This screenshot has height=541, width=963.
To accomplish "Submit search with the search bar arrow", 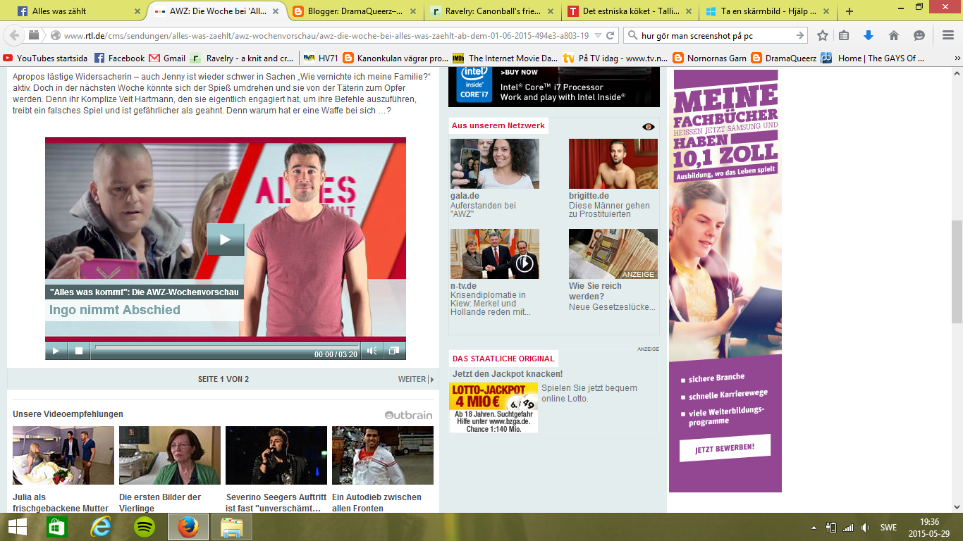I will click(800, 35).
